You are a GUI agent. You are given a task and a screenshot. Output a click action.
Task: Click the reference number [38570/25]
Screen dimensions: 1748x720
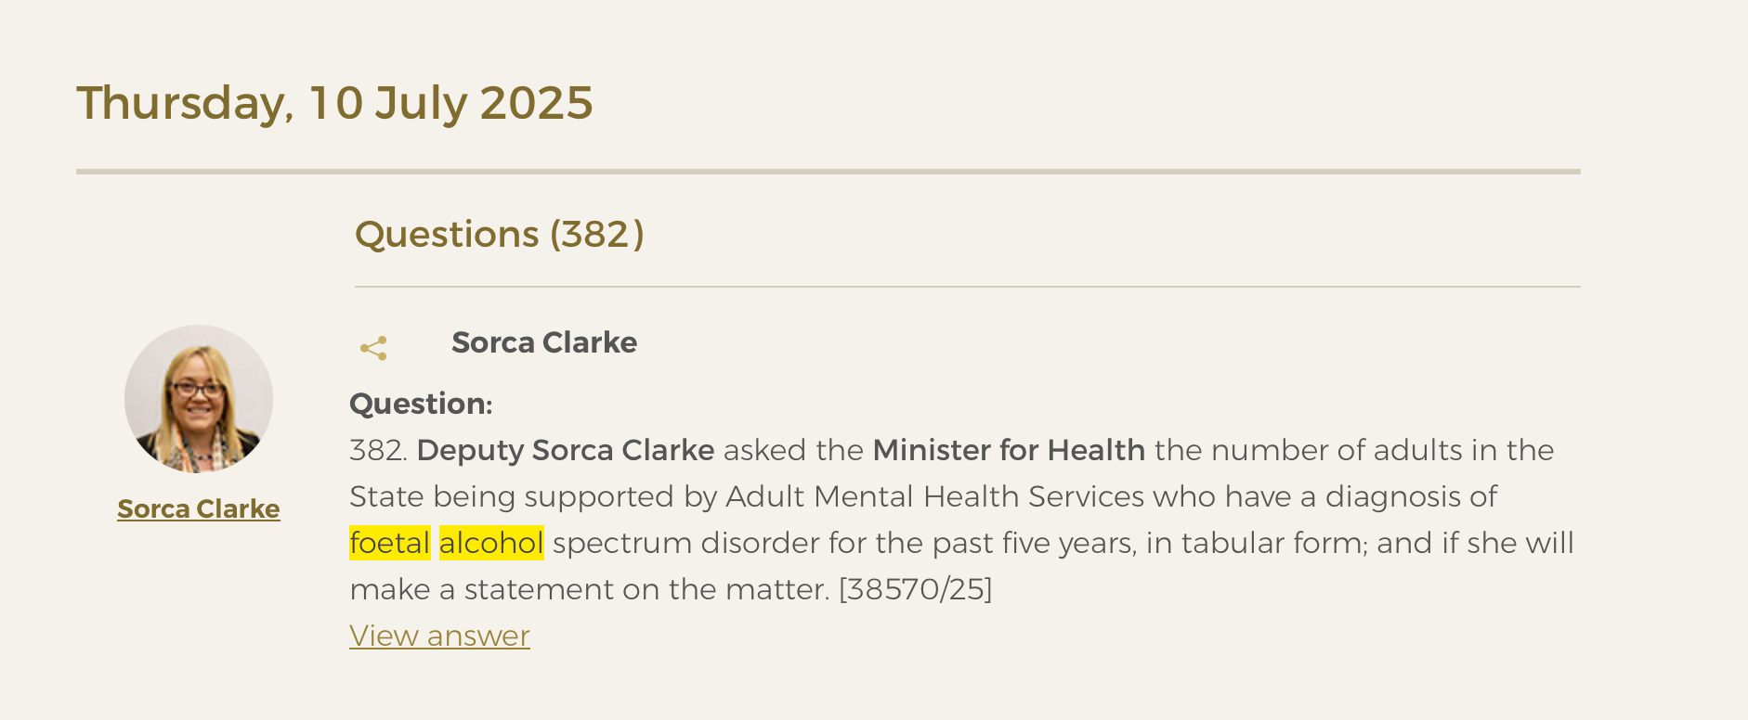(x=916, y=589)
